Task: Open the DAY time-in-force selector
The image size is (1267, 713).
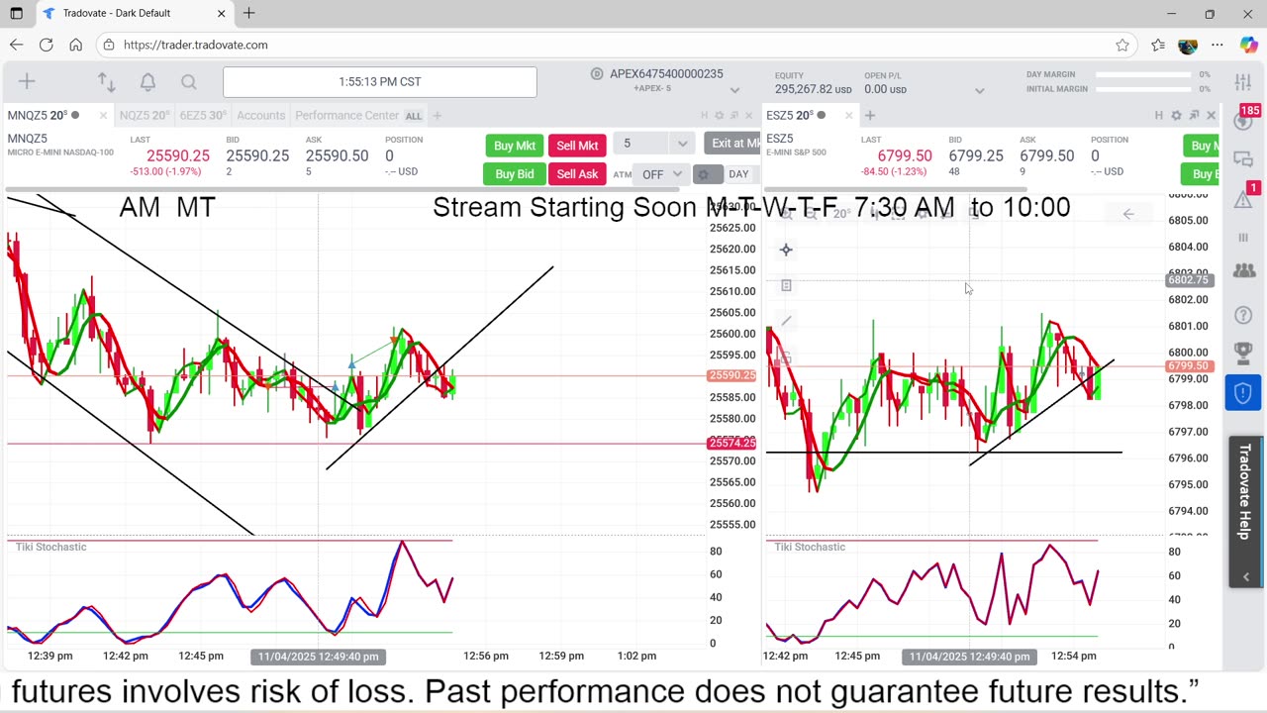Action: click(738, 174)
